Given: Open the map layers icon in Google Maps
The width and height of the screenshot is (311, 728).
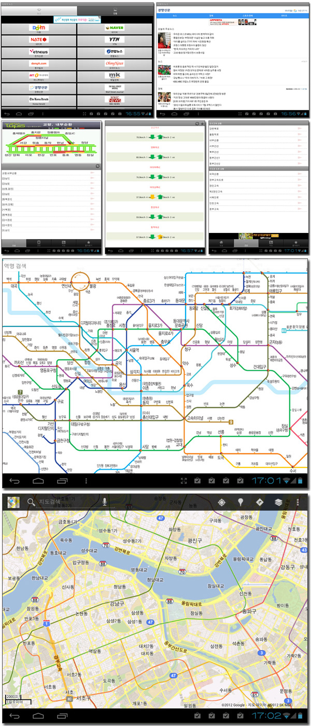Looking at the screenshot, I should (x=279, y=502).
